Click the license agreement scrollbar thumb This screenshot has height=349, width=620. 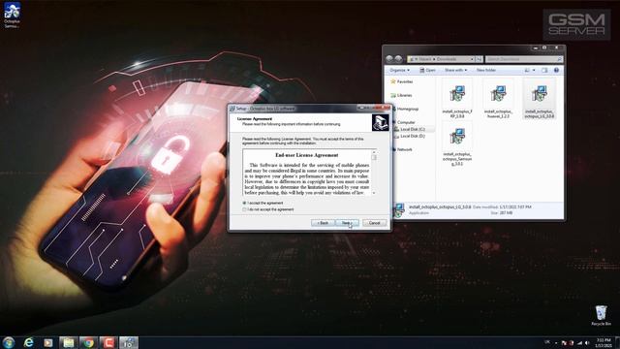pos(374,157)
